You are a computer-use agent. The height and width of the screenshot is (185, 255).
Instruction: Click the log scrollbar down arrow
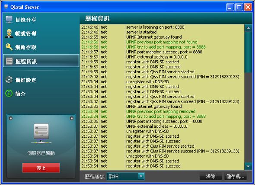pos(248,166)
